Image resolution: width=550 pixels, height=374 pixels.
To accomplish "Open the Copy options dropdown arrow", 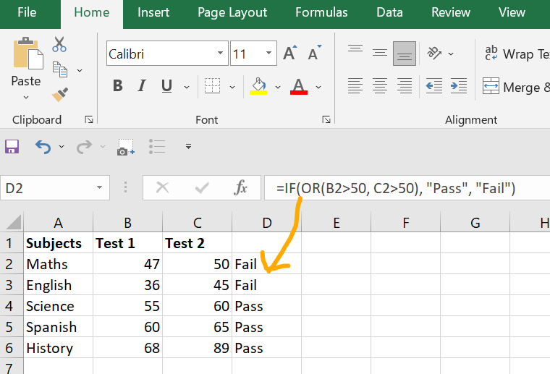I will (x=80, y=70).
